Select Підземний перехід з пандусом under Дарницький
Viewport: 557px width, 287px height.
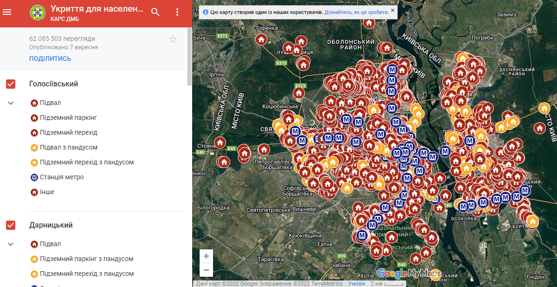pyautogui.click(x=82, y=274)
